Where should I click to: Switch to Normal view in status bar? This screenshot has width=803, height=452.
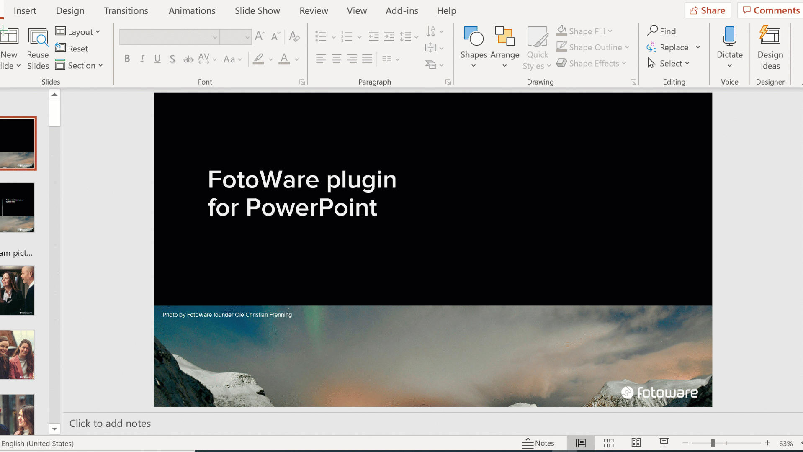tap(581, 443)
